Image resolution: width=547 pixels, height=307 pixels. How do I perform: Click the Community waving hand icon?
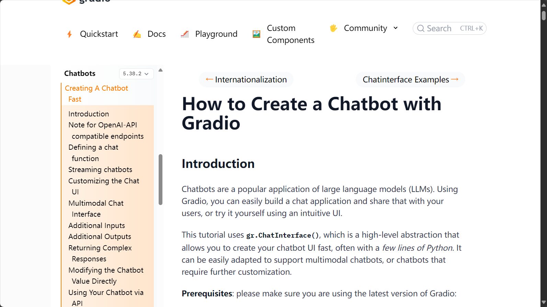click(x=333, y=28)
